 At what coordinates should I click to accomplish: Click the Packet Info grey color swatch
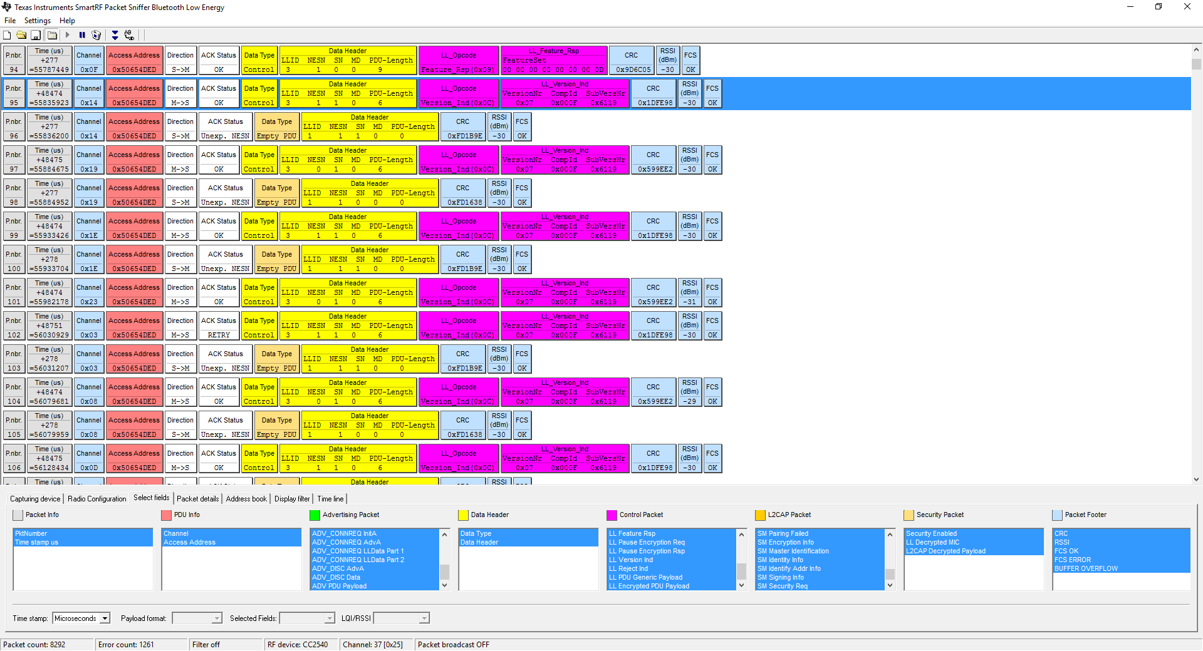click(x=18, y=515)
